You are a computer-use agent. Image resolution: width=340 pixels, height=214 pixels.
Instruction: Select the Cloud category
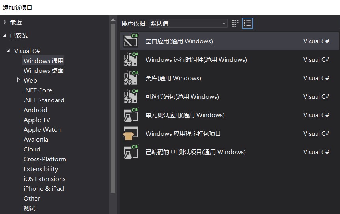[x=32, y=149]
